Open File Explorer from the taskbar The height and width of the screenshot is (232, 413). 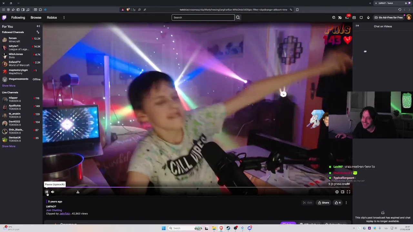[x=214, y=228]
